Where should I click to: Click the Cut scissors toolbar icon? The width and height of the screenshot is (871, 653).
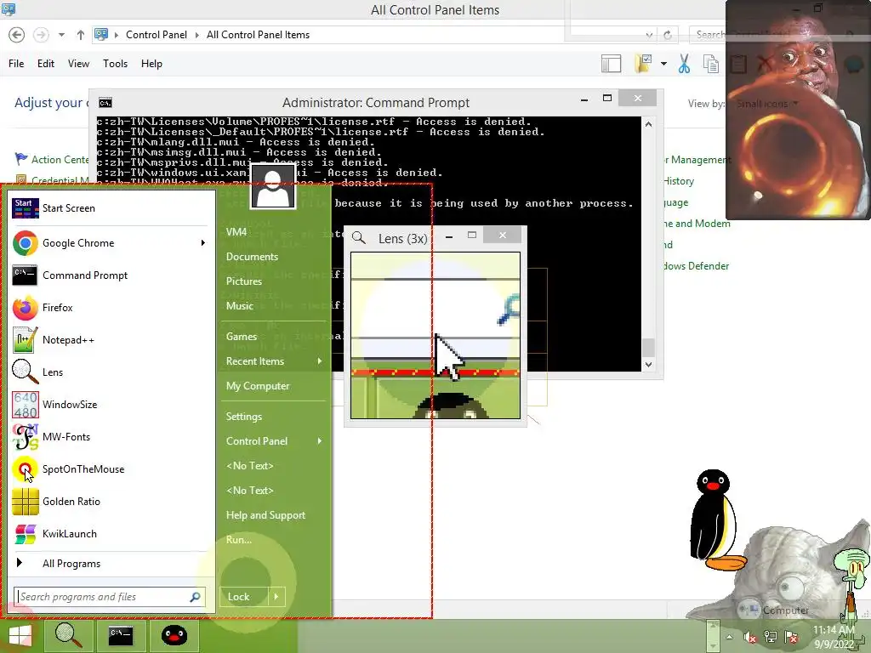click(x=685, y=64)
